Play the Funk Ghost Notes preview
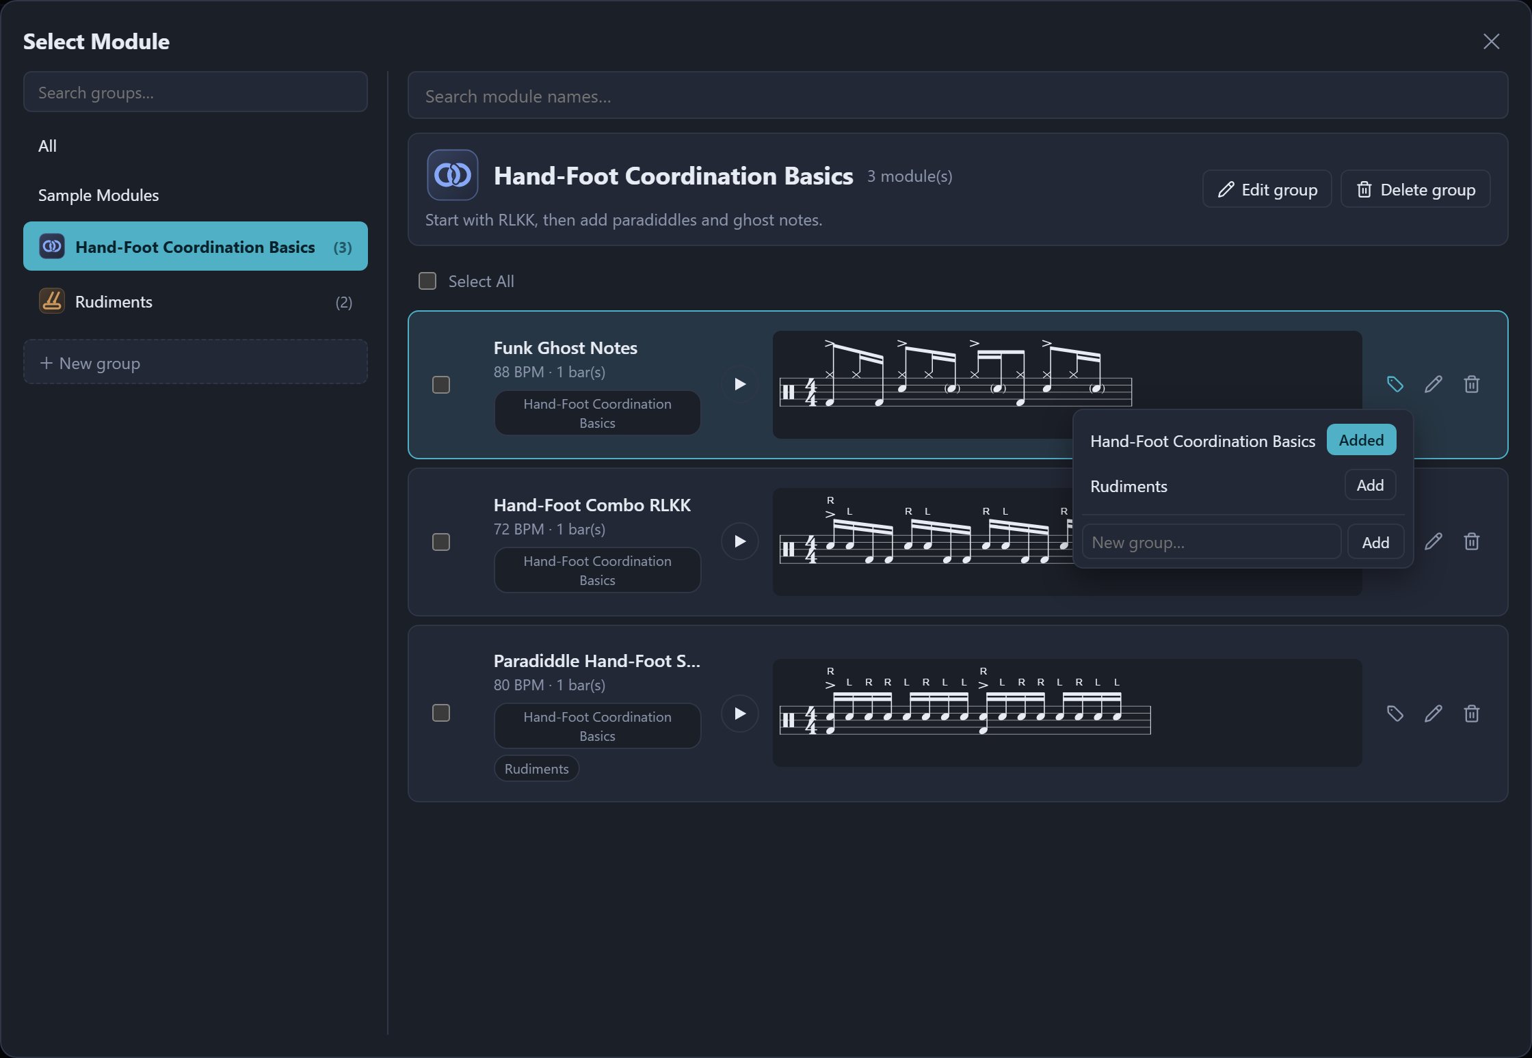1532x1058 pixels. [x=739, y=384]
